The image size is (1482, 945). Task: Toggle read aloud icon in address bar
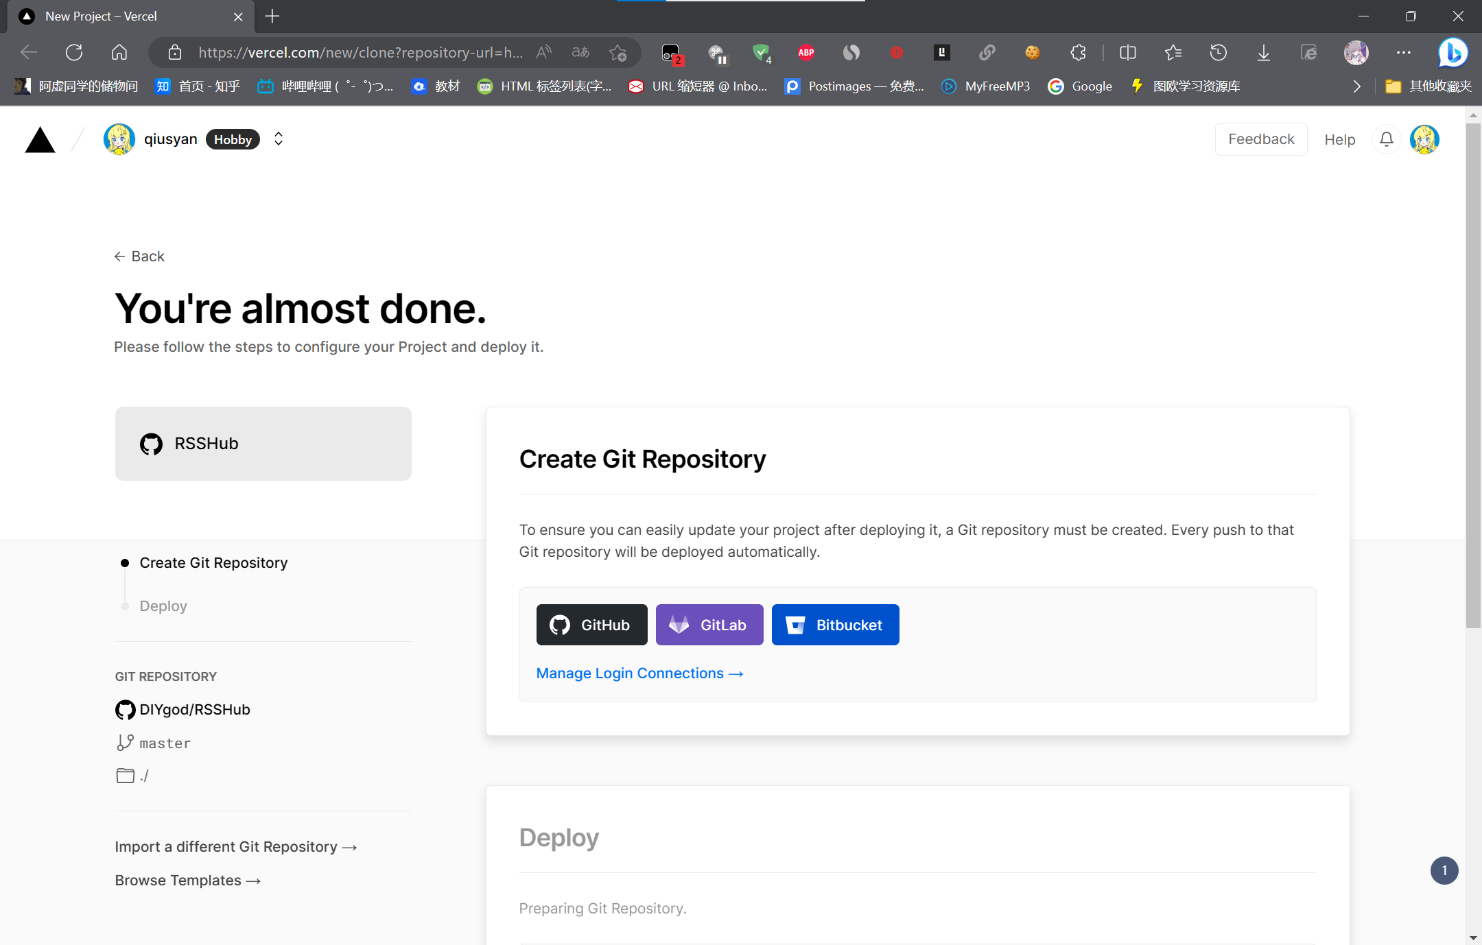click(544, 52)
